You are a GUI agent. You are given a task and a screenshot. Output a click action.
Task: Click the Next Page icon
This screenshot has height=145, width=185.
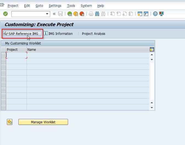coord(125,14)
